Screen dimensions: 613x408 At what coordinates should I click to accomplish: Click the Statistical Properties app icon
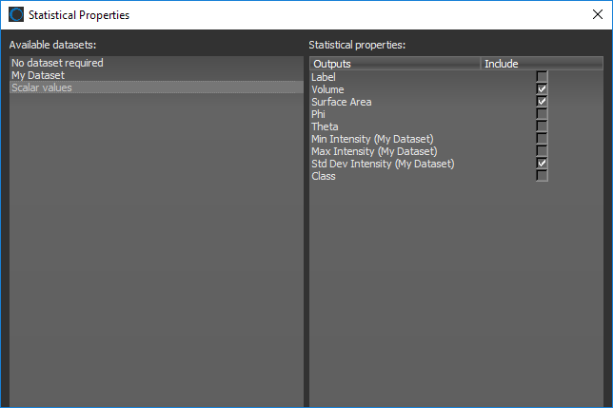coord(16,15)
